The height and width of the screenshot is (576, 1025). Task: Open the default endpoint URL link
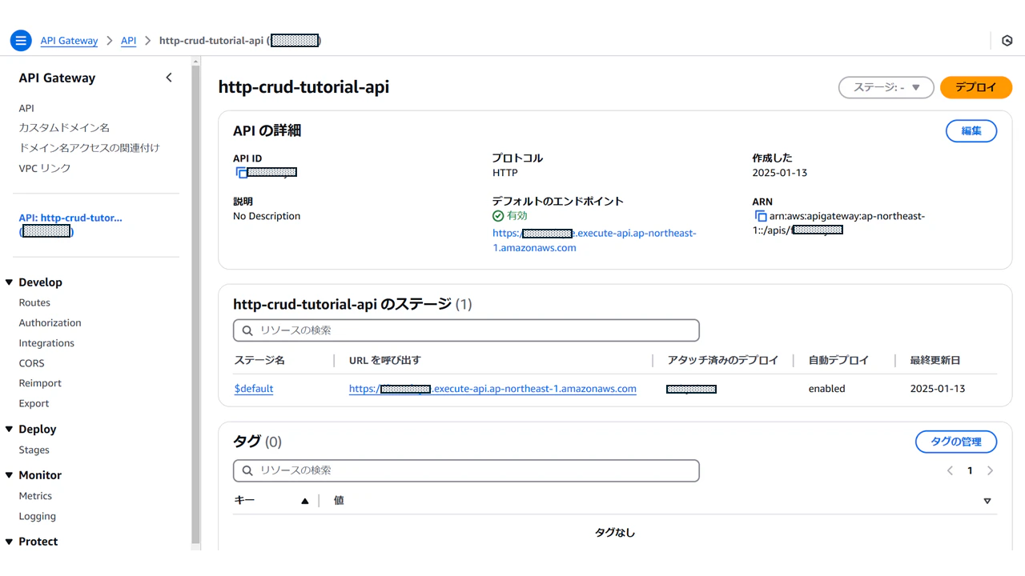click(x=594, y=240)
